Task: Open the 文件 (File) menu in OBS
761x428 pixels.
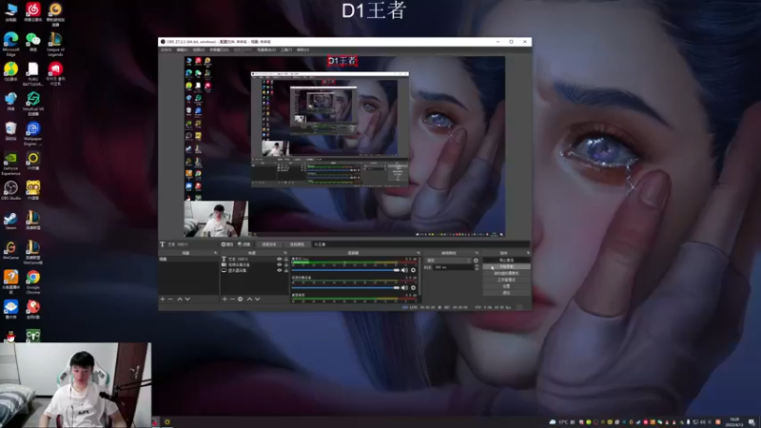Action: (x=166, y=50)
